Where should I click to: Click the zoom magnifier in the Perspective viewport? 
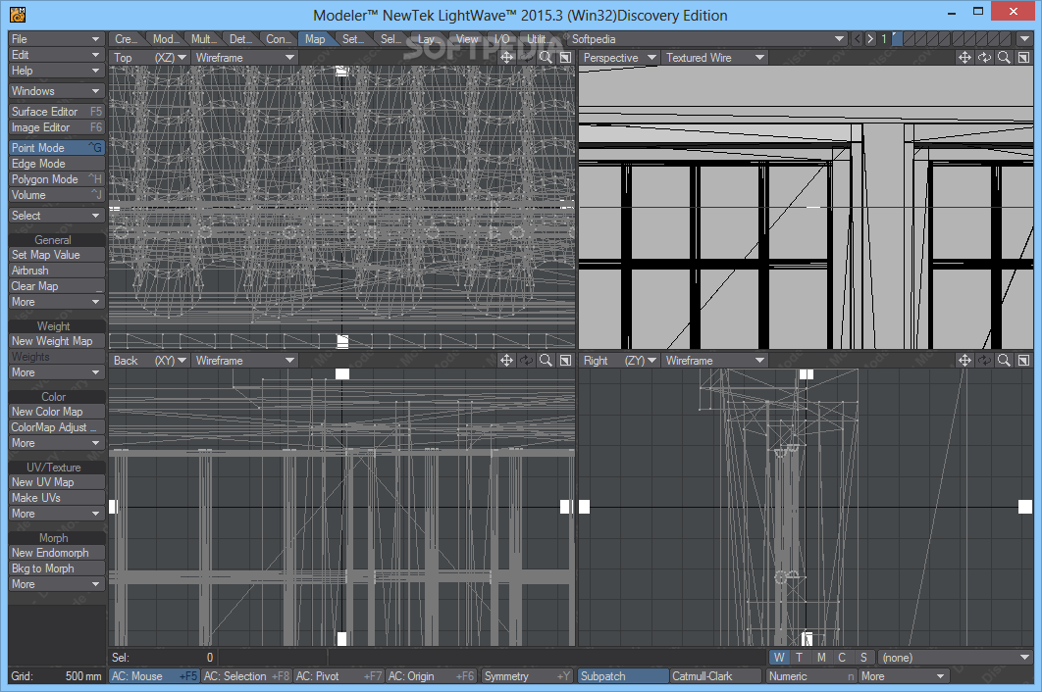[1004, 58]
